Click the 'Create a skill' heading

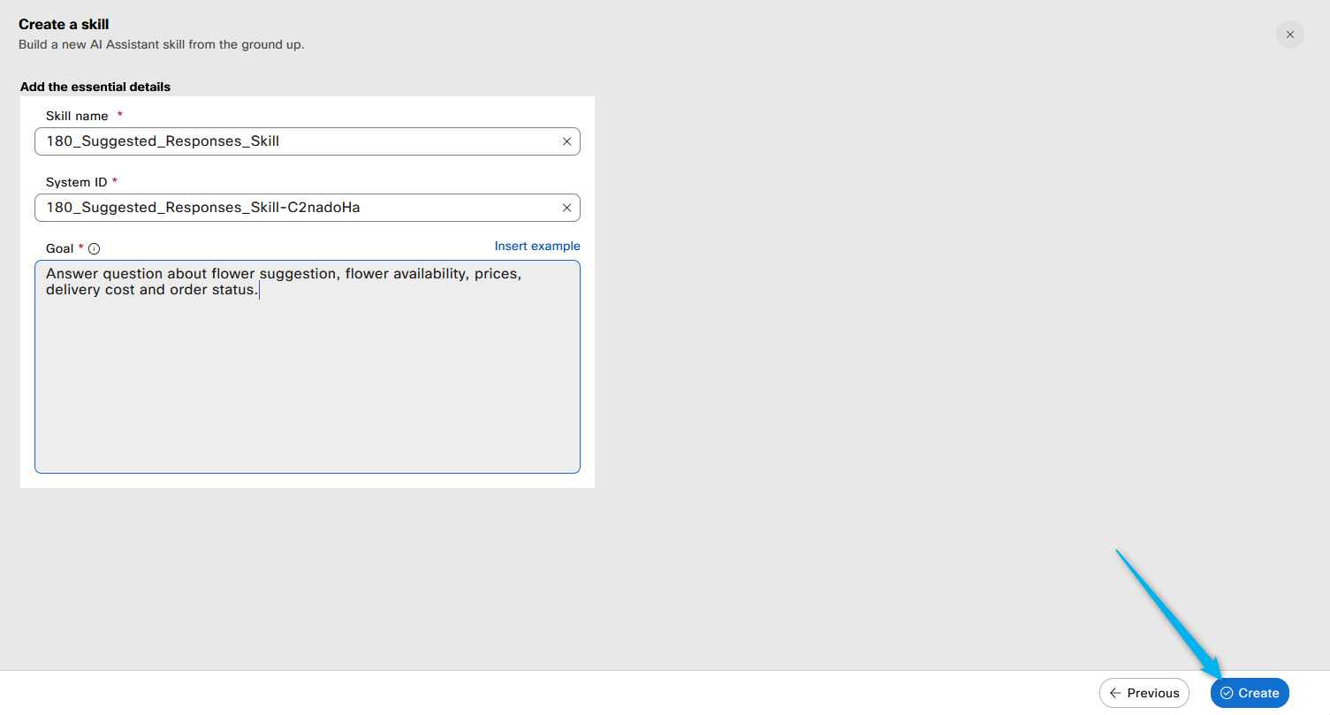64,25
